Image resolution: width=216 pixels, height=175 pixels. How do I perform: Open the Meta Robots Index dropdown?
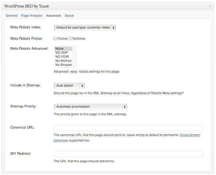click(x=85, y=28)
